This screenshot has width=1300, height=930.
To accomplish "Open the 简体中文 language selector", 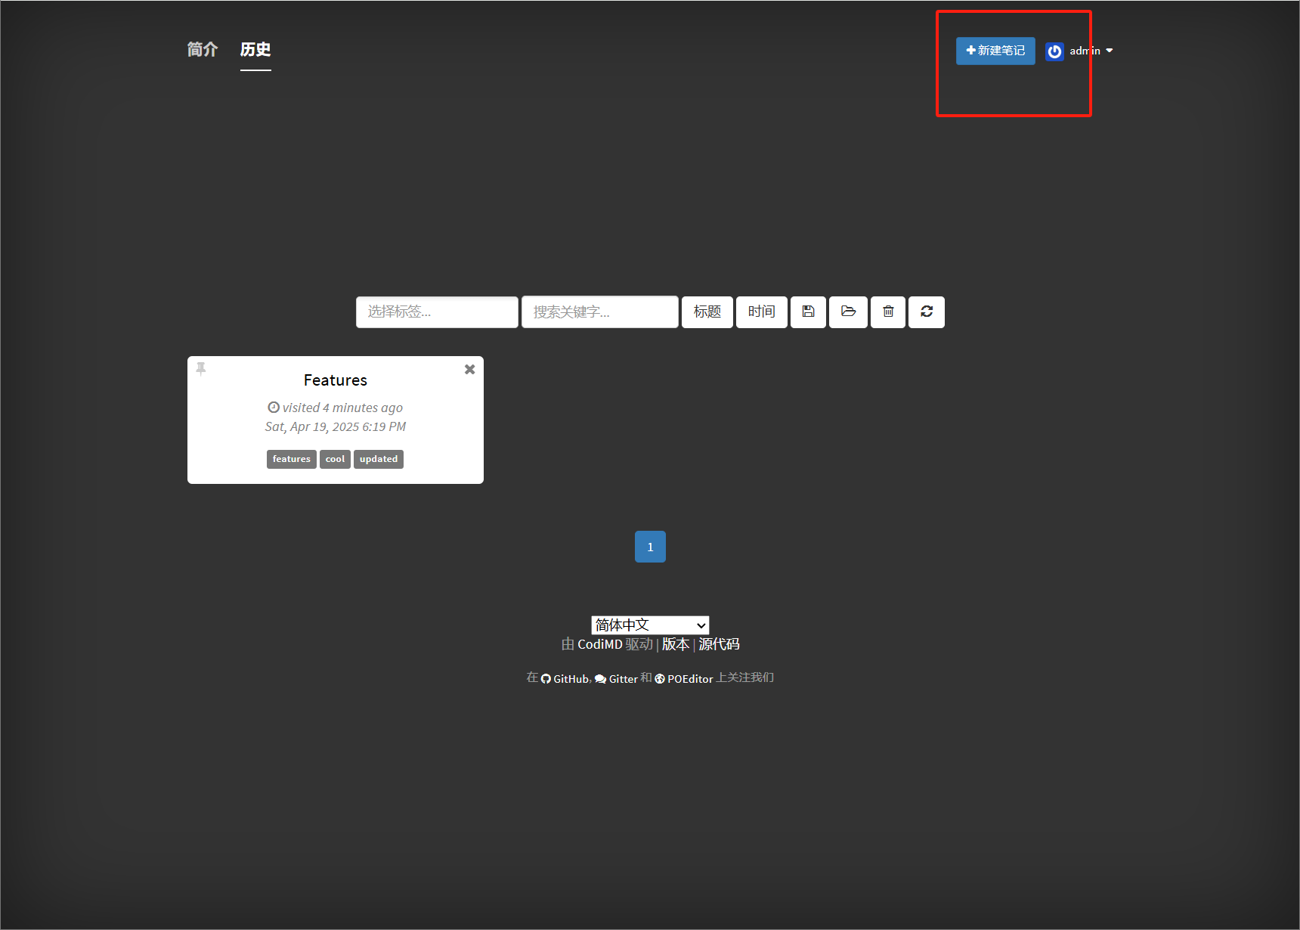I will coord(650,625).
